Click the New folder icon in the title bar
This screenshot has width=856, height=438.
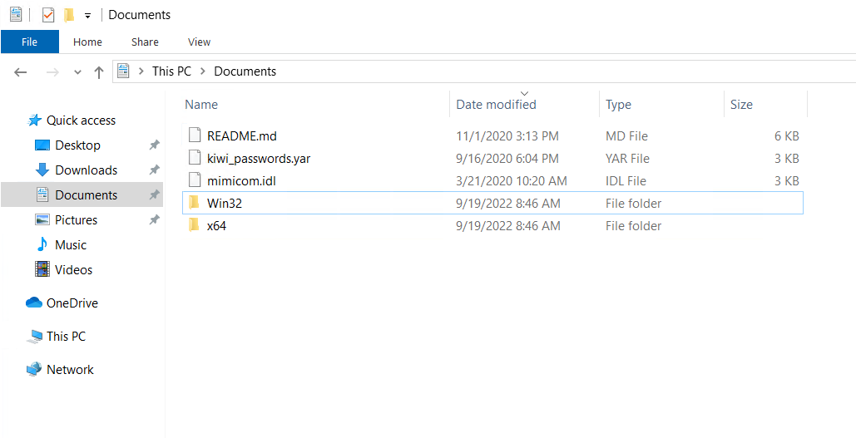(x=69, y=15)
